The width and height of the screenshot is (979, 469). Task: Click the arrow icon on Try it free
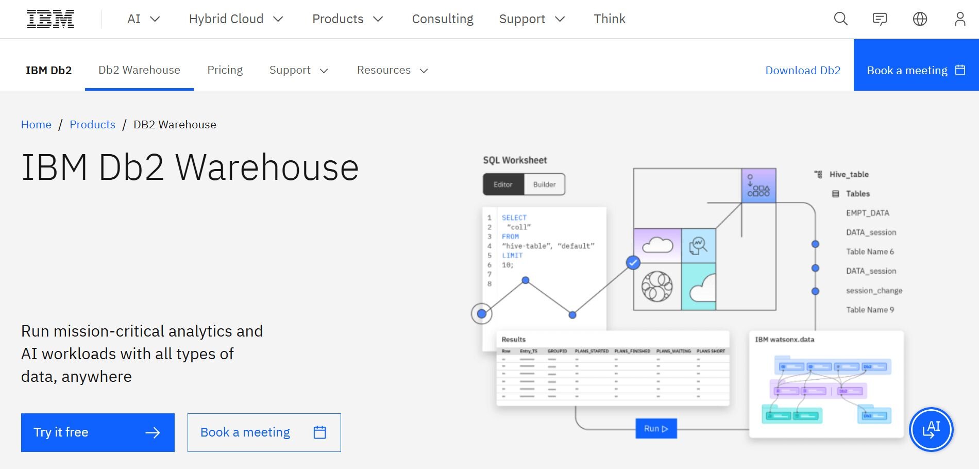153,433
